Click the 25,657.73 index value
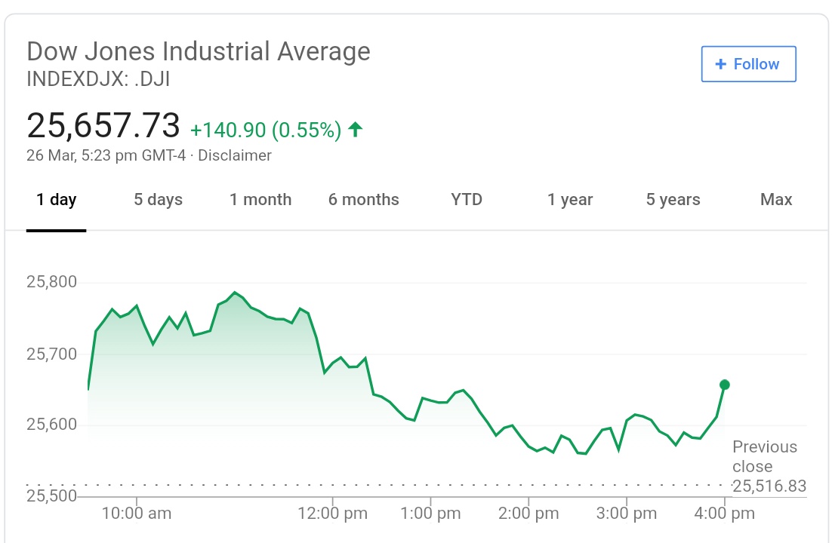832x543 pixels. [x=103, y=126]
